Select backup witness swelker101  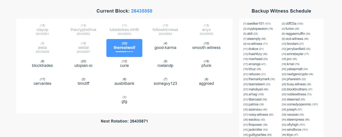tap(255, 24)
